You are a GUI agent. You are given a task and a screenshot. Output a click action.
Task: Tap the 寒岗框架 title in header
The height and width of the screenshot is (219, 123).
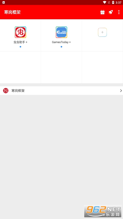point(12,12)
